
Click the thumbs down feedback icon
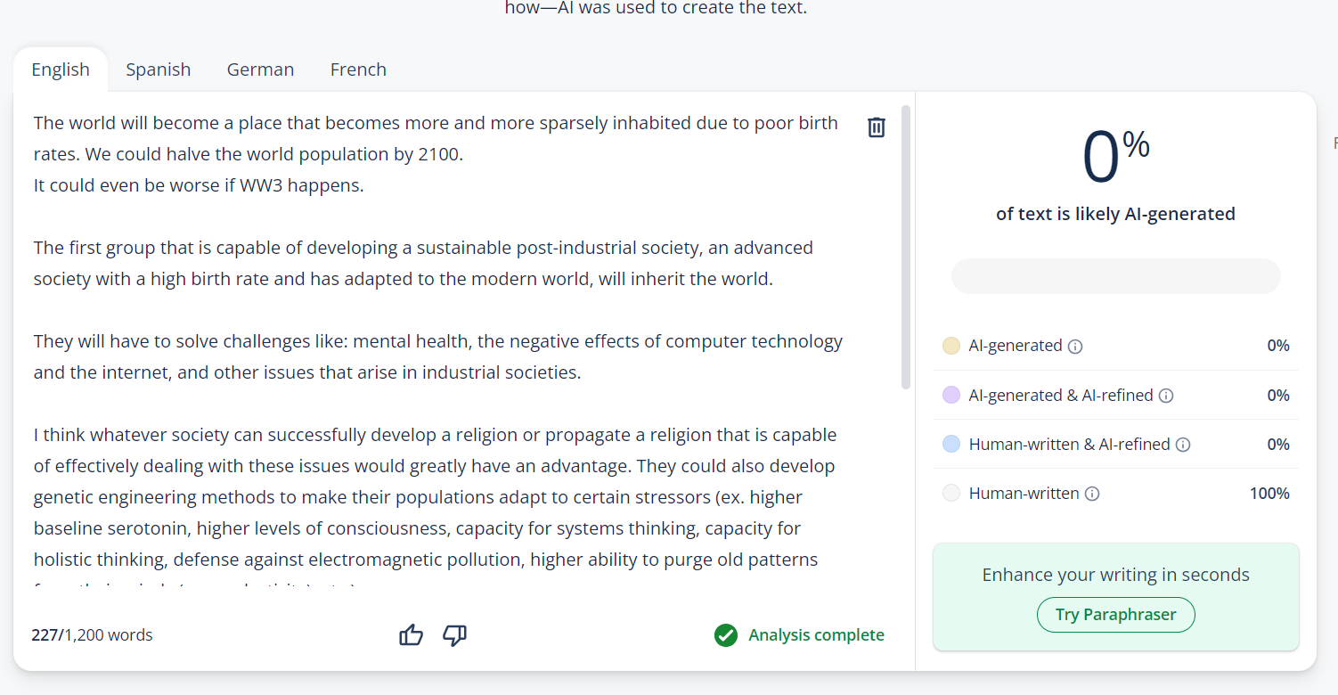tap(455, 635)
